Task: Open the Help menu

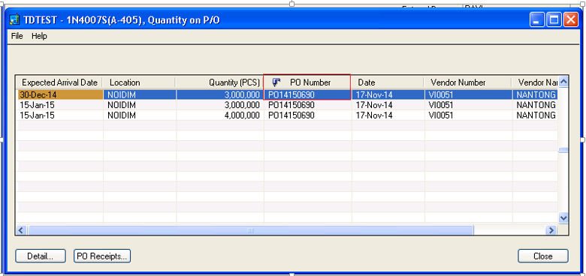Action: tap(39, 36)
